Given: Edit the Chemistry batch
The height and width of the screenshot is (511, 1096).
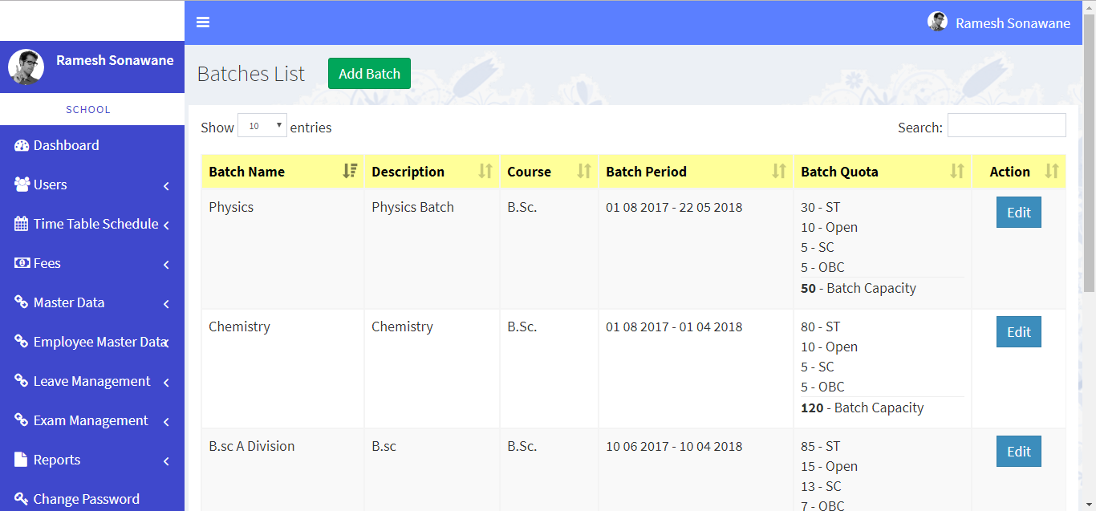Looking at the screenshot, I should [x=1018, y=331].
